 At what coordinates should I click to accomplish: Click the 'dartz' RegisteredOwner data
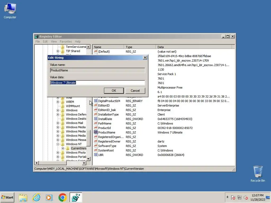tap(161, 141)
